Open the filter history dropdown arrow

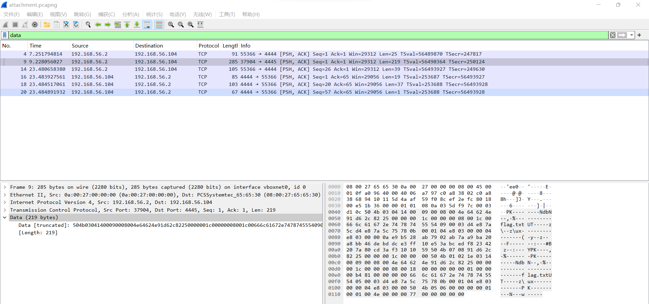(631, 35)
